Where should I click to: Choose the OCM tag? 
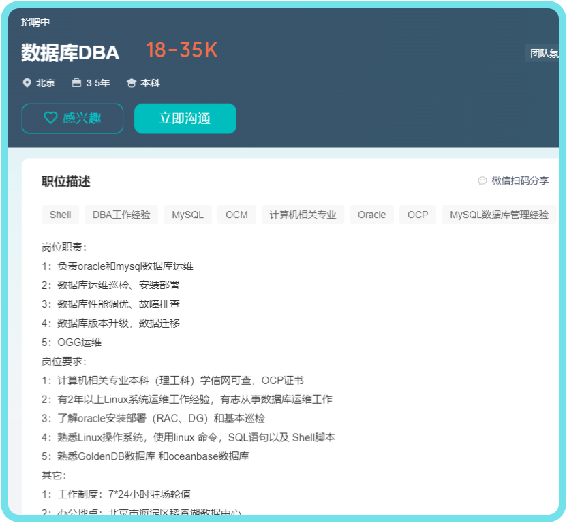click(x=236, y=215)
